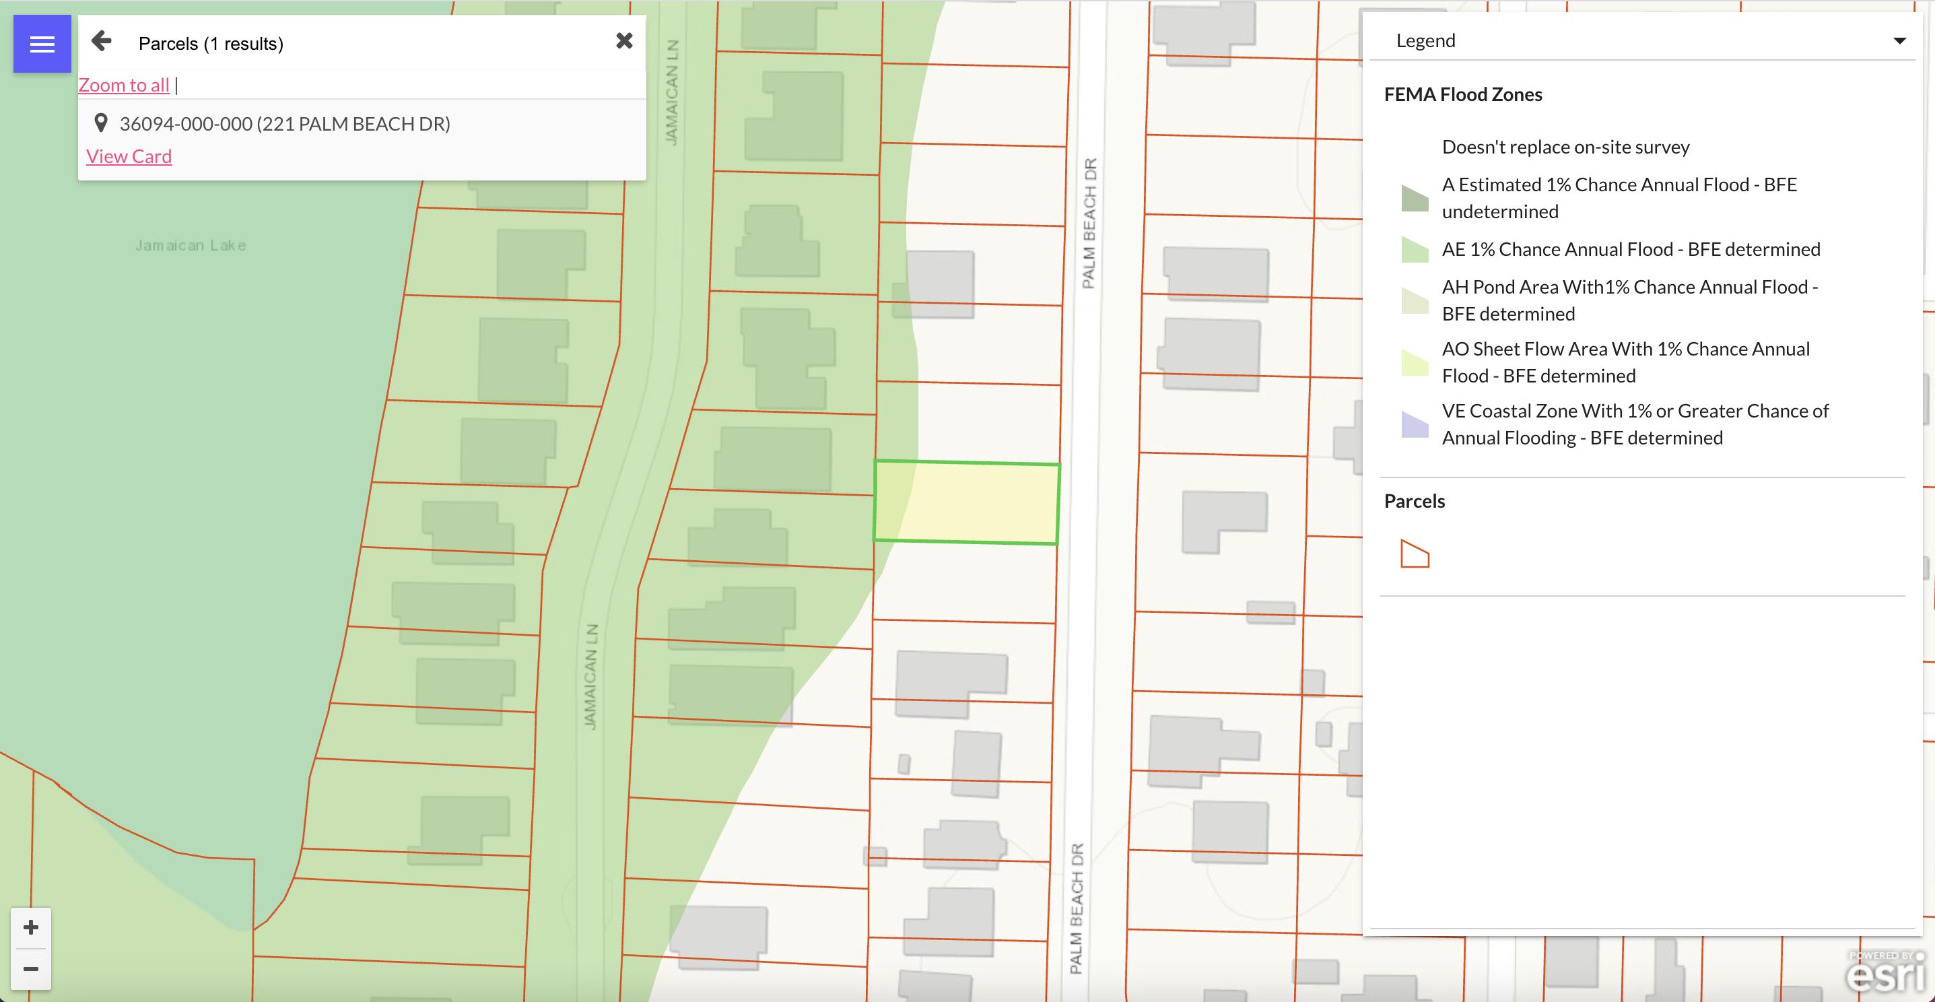Viewport: 1935px width, 1002px height.
Task: Zoom out with the minus button
Action: pos(31,968)
